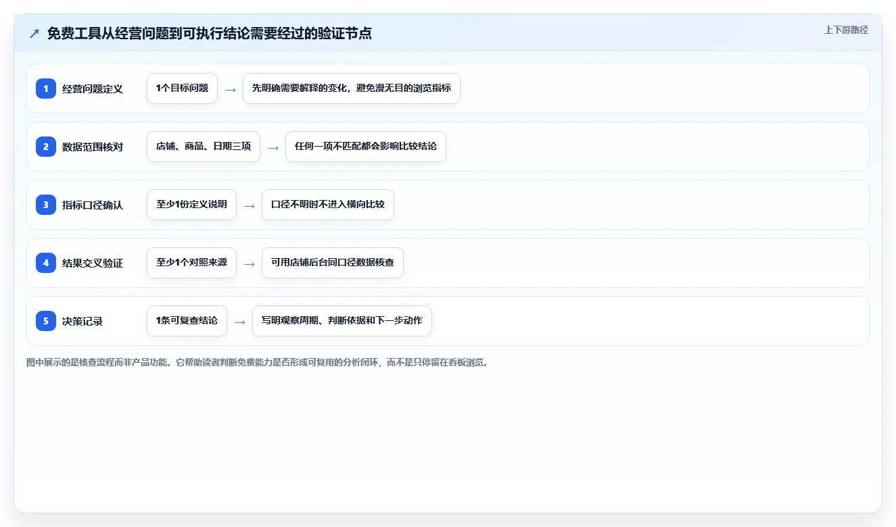Click the title 免费工具从经营问题到可执行结论需要经过的验证节点
This screenshot has width=896, height=527.
click(x=210, y=34)
